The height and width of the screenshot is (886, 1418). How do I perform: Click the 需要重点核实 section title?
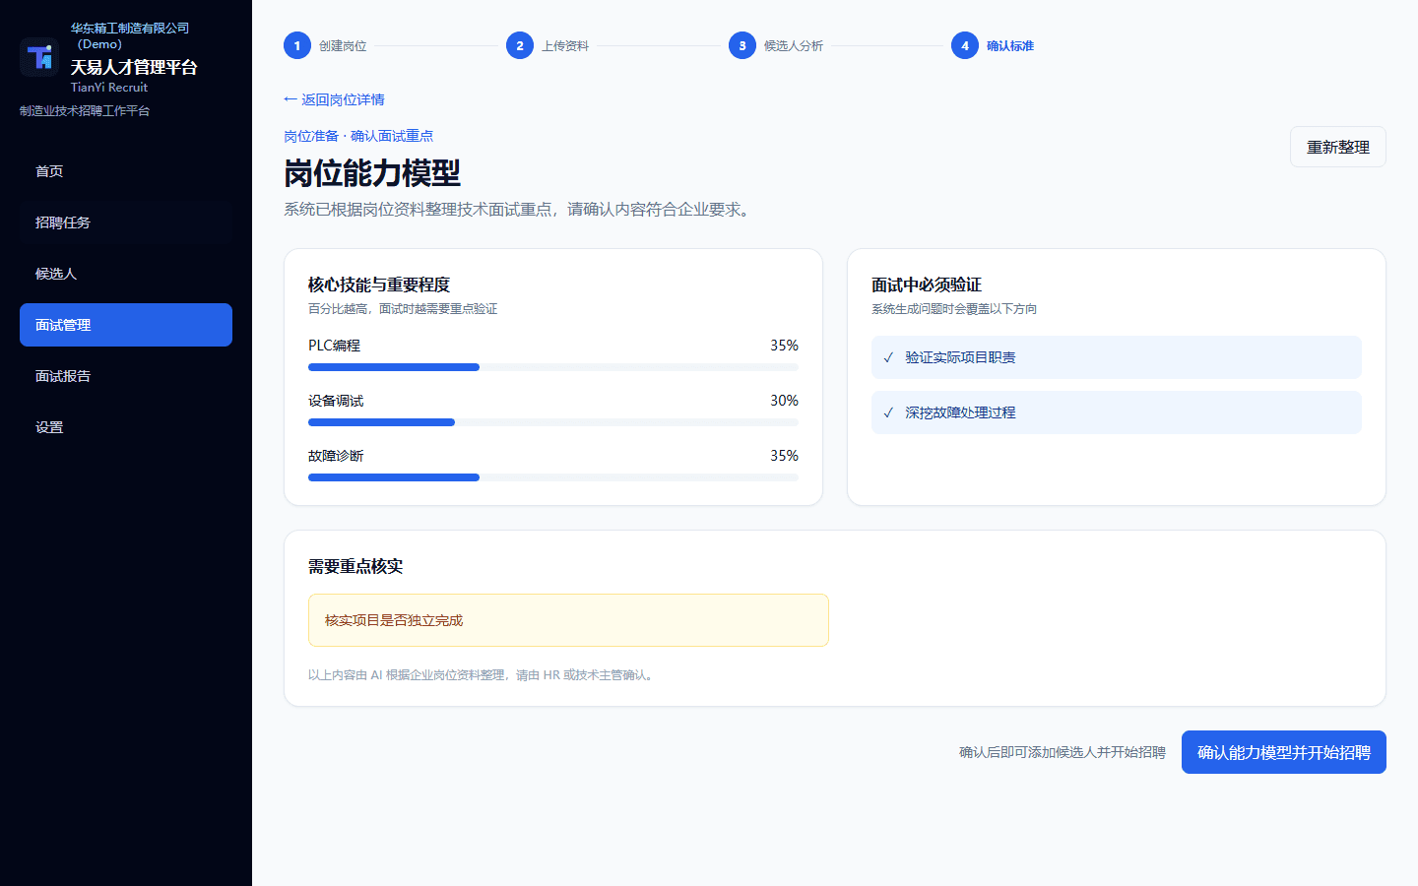355,566
